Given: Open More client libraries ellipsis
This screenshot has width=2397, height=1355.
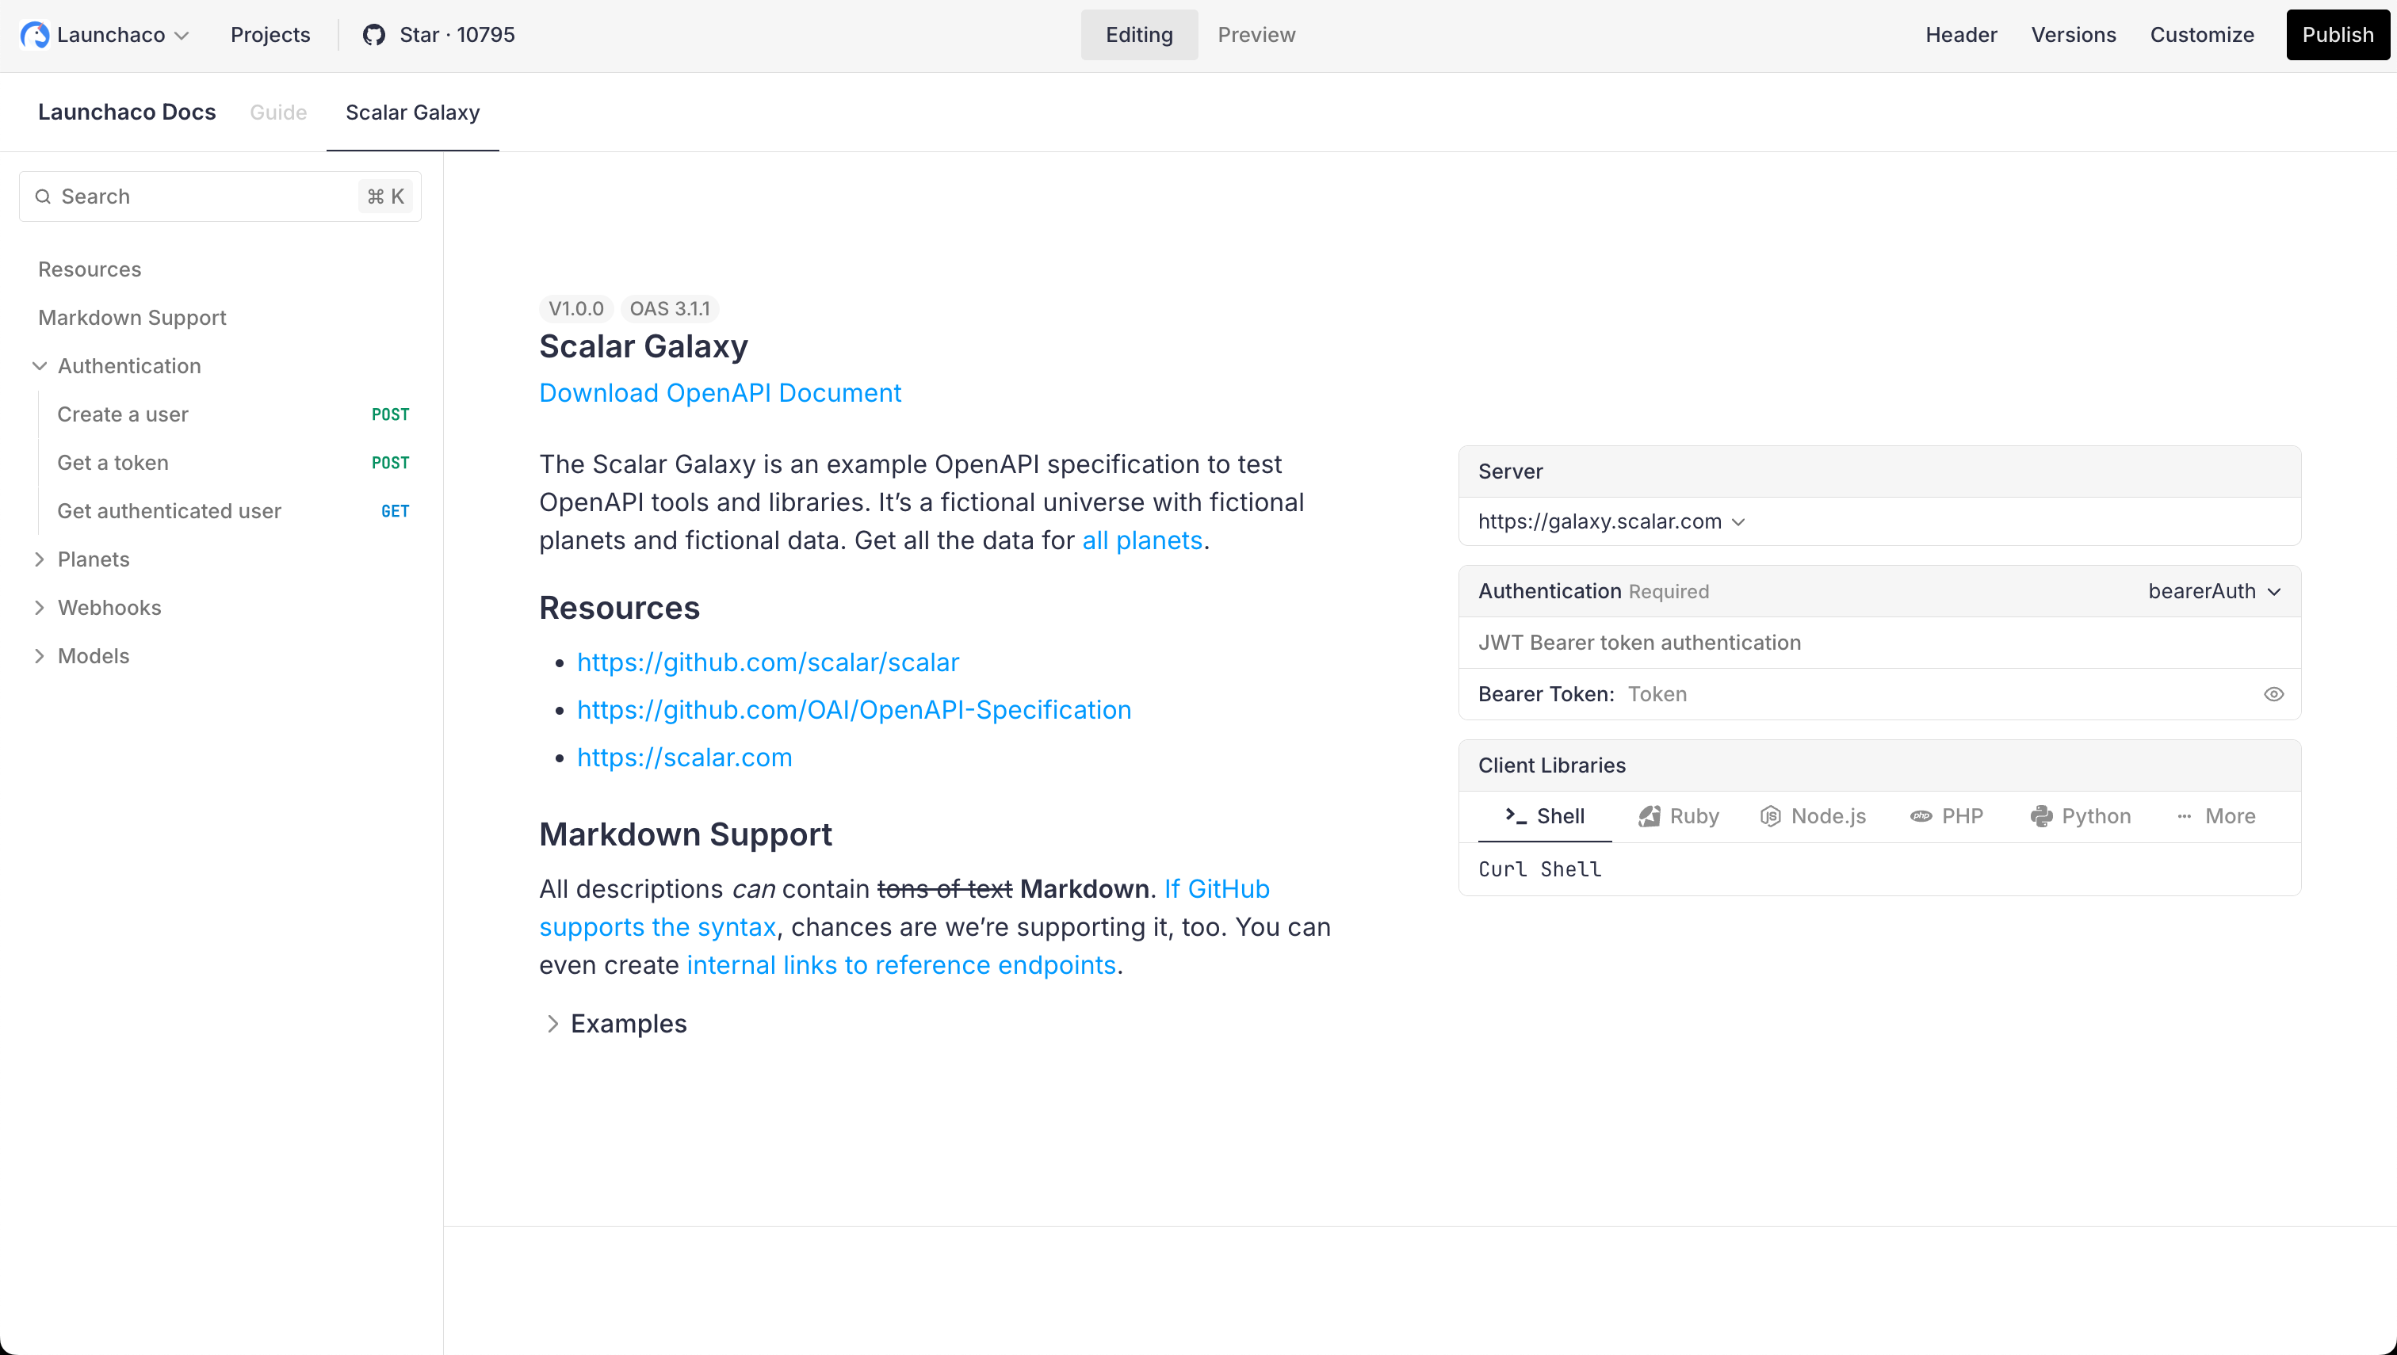Looking at the screenshot, I should (2184, 816).
